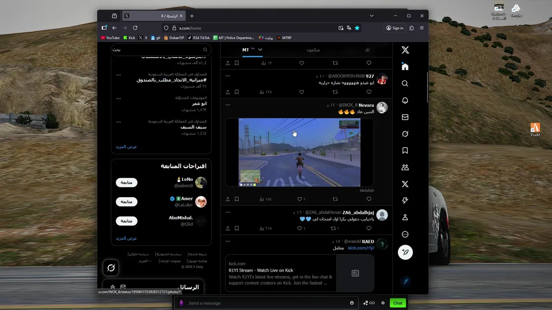
Task: Open Tangles desktop shortcut
Action: click(516, 11)
